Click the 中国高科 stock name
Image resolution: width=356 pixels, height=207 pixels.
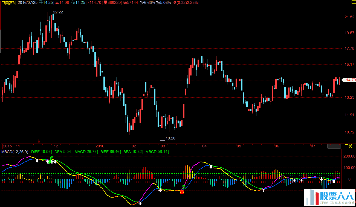(x=9, y=2)
